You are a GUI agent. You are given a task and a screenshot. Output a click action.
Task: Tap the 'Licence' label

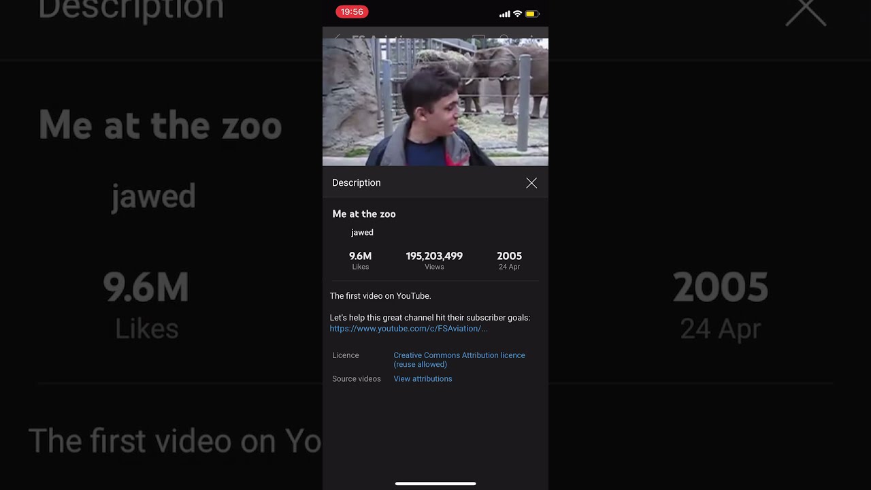click(x=346, y=355)
